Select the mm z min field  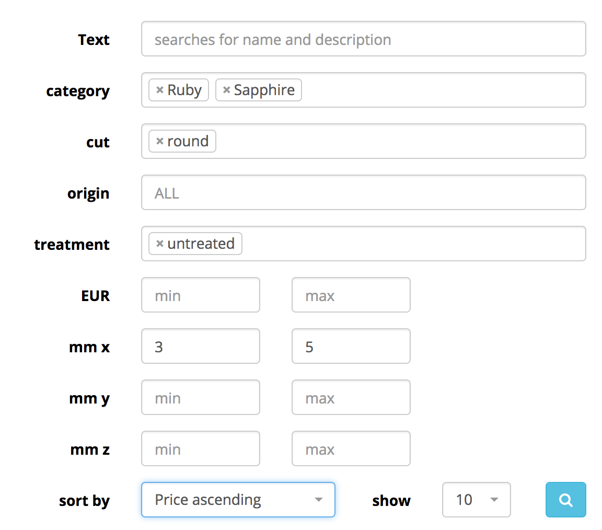tap(200, 448)
